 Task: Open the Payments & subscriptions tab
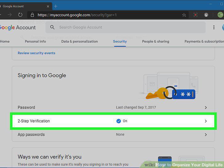[204, 42]
